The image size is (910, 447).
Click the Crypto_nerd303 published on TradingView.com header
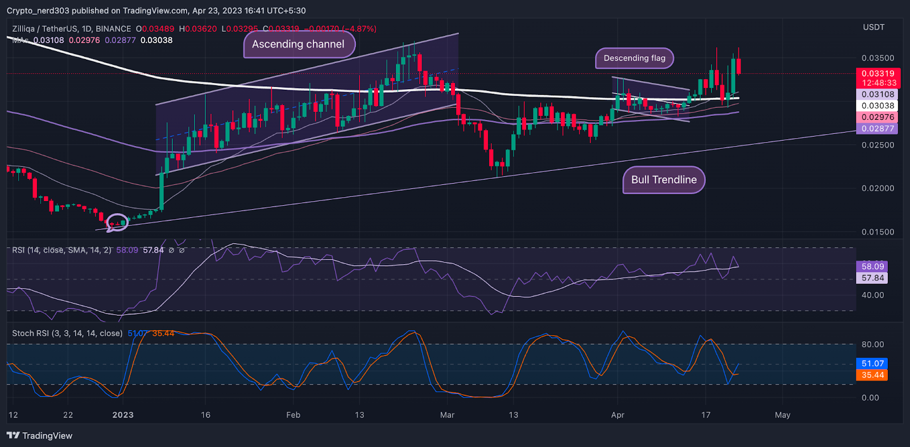156,11
